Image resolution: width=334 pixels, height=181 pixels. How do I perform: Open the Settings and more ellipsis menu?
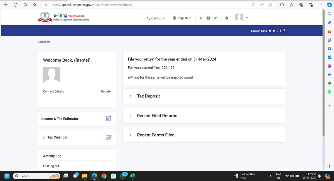320,5
